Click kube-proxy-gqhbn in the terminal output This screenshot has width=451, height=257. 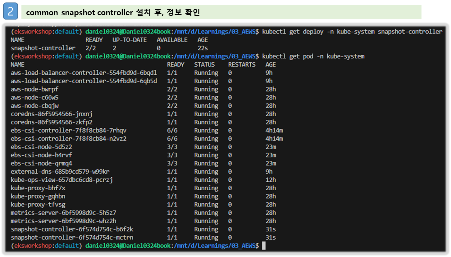pyautogui.click(x=38, y=196)
